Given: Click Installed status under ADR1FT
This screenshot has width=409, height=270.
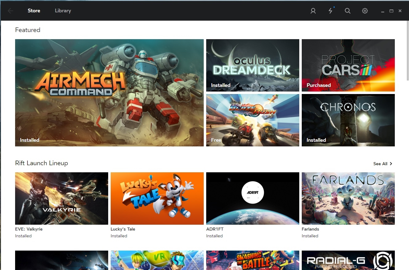Looking at the screenshot, I should 215,236.
